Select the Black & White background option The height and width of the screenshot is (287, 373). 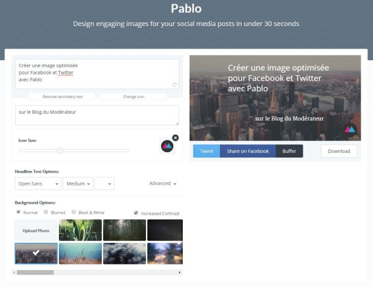(74, 212)
